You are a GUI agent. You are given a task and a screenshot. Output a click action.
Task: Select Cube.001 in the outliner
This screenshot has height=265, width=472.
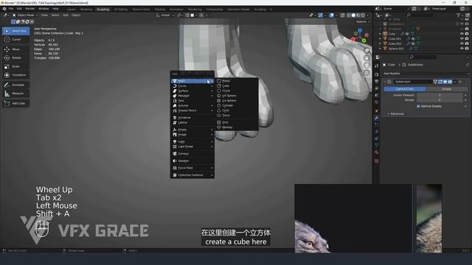[x=395, y=39]
